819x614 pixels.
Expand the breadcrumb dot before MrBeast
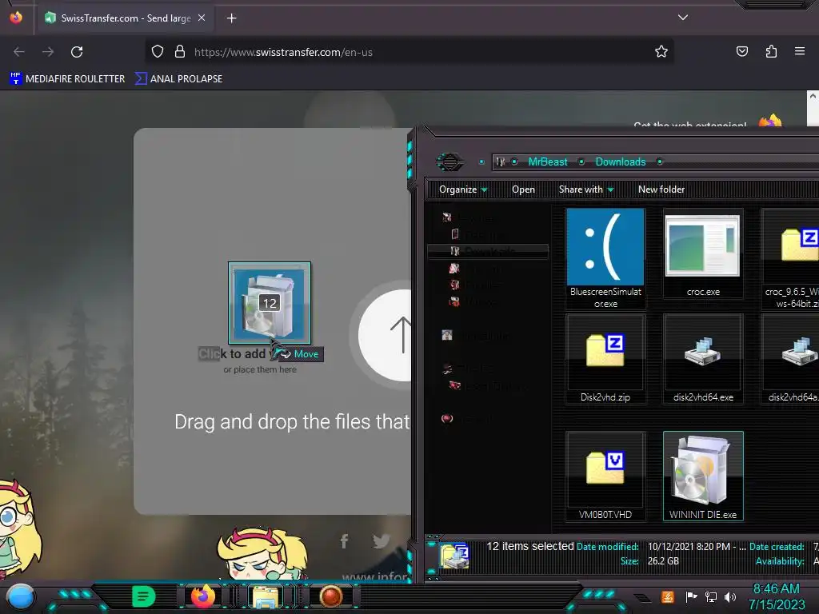[514, 161]
